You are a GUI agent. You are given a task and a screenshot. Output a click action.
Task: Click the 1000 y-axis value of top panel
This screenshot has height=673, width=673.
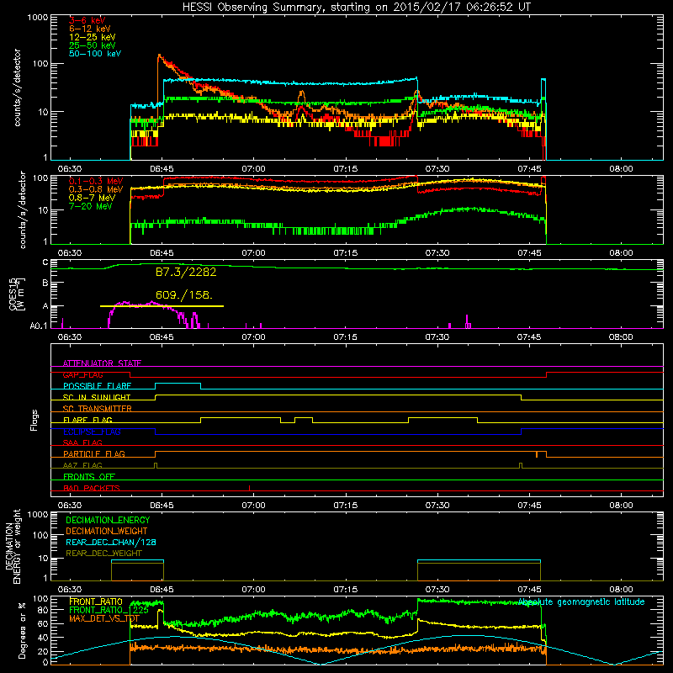38,18
